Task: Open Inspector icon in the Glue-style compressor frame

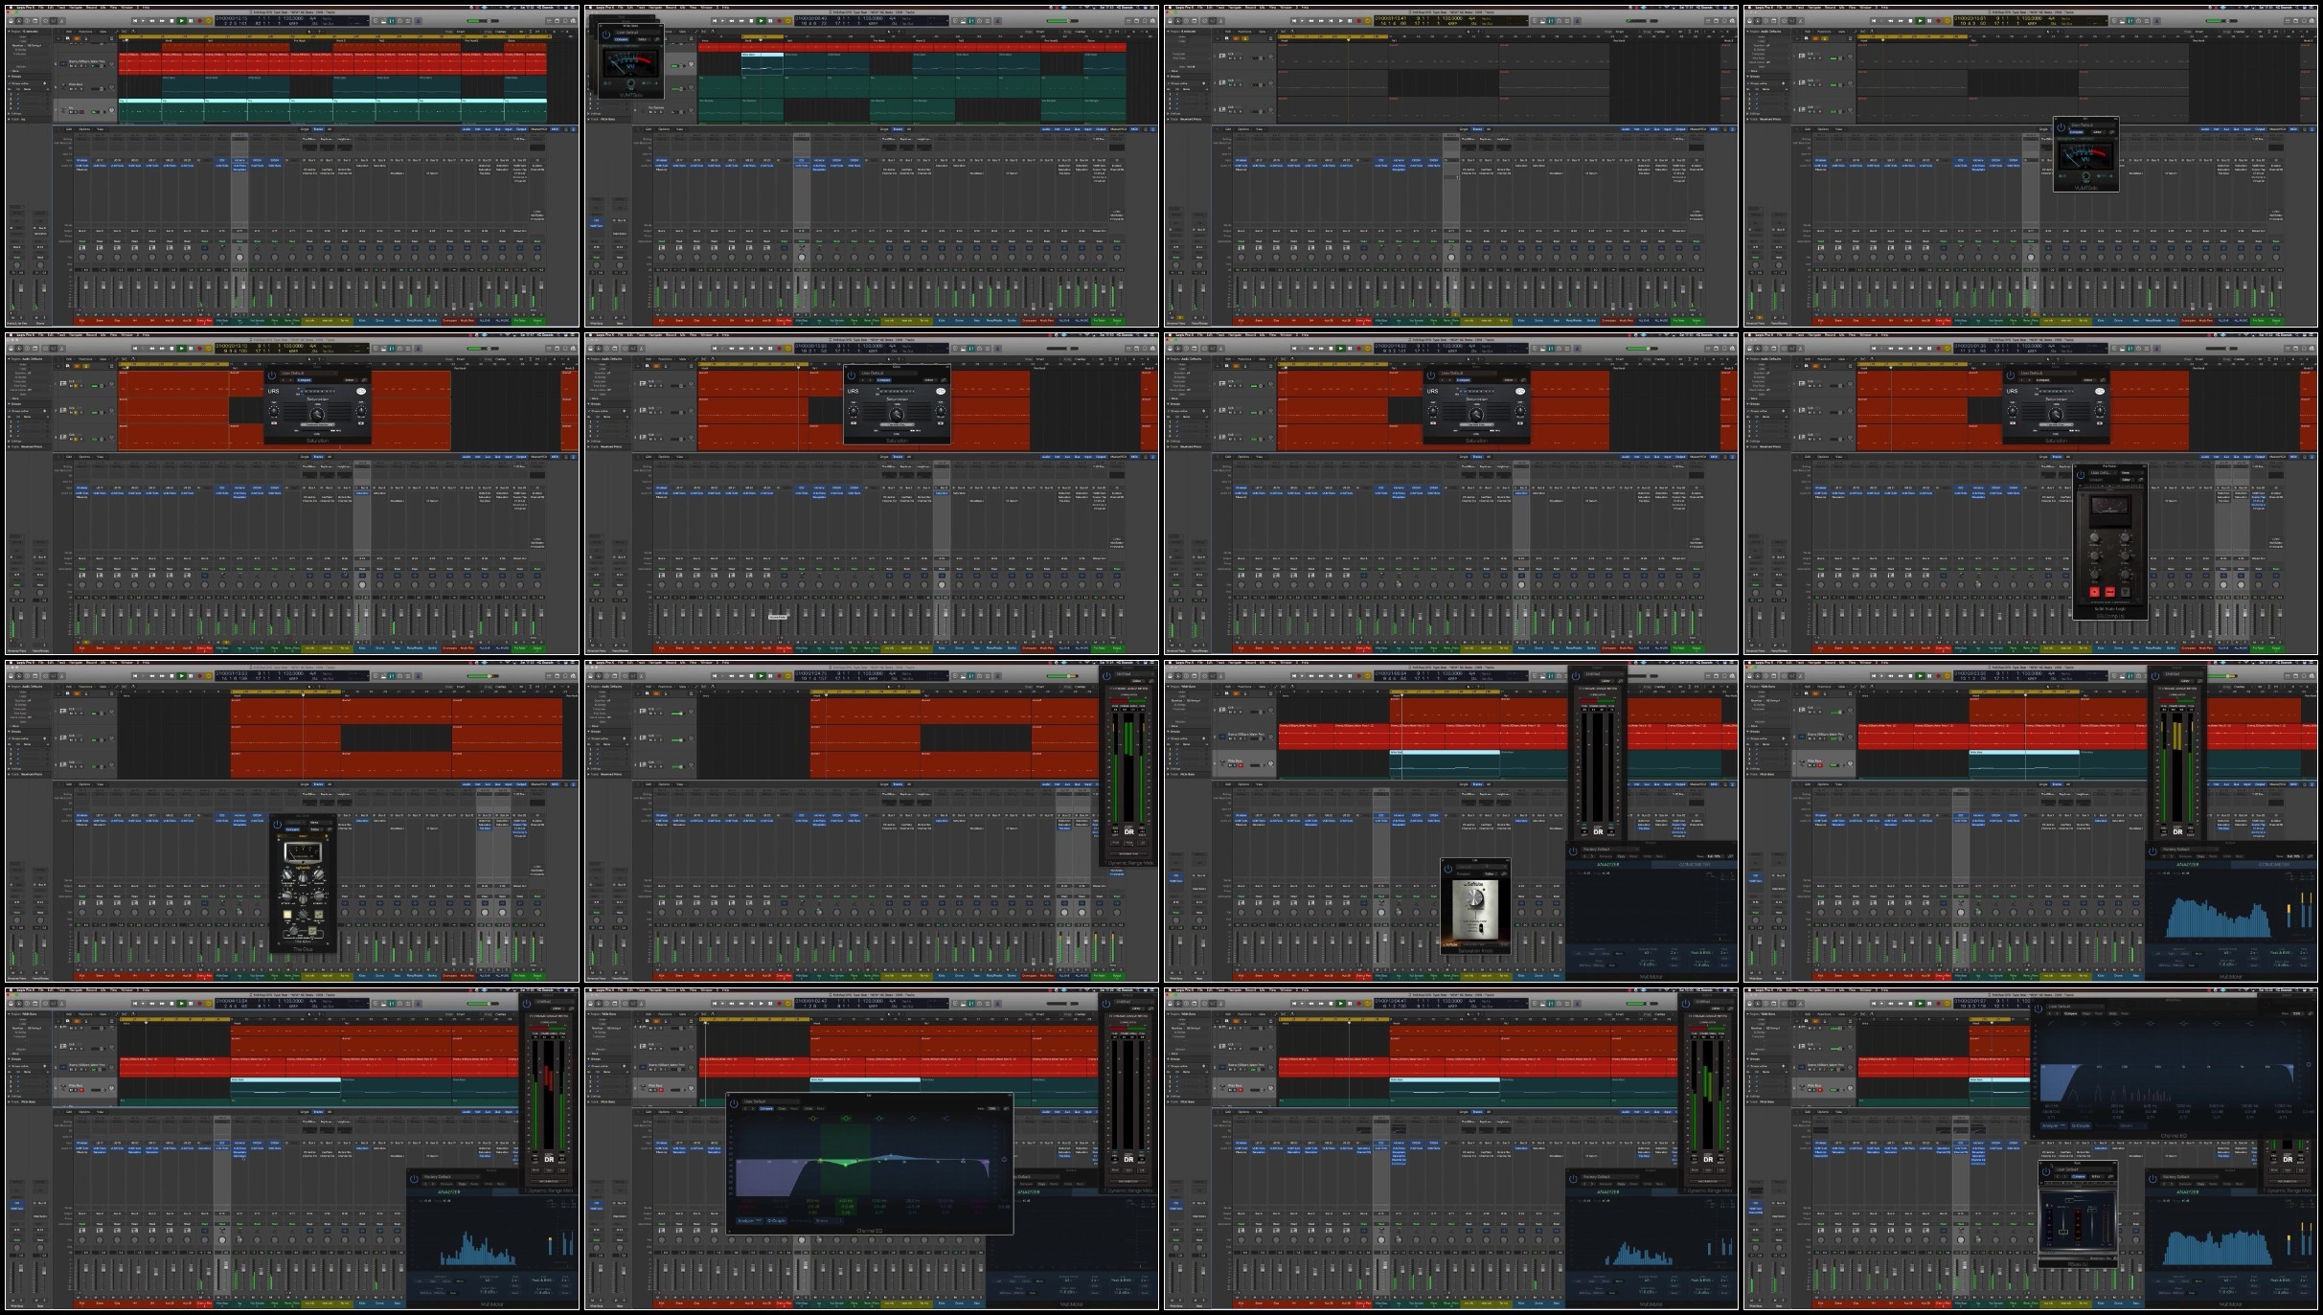Action: coord(19,676)
